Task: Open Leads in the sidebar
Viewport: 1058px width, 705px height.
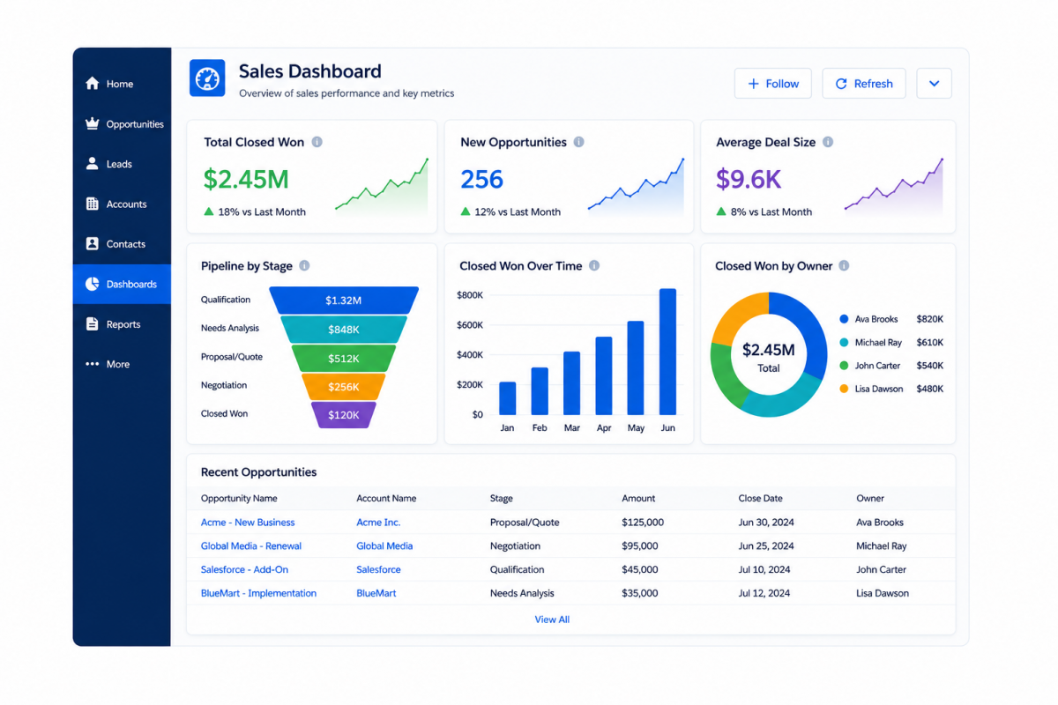Action: coord(122,164)
